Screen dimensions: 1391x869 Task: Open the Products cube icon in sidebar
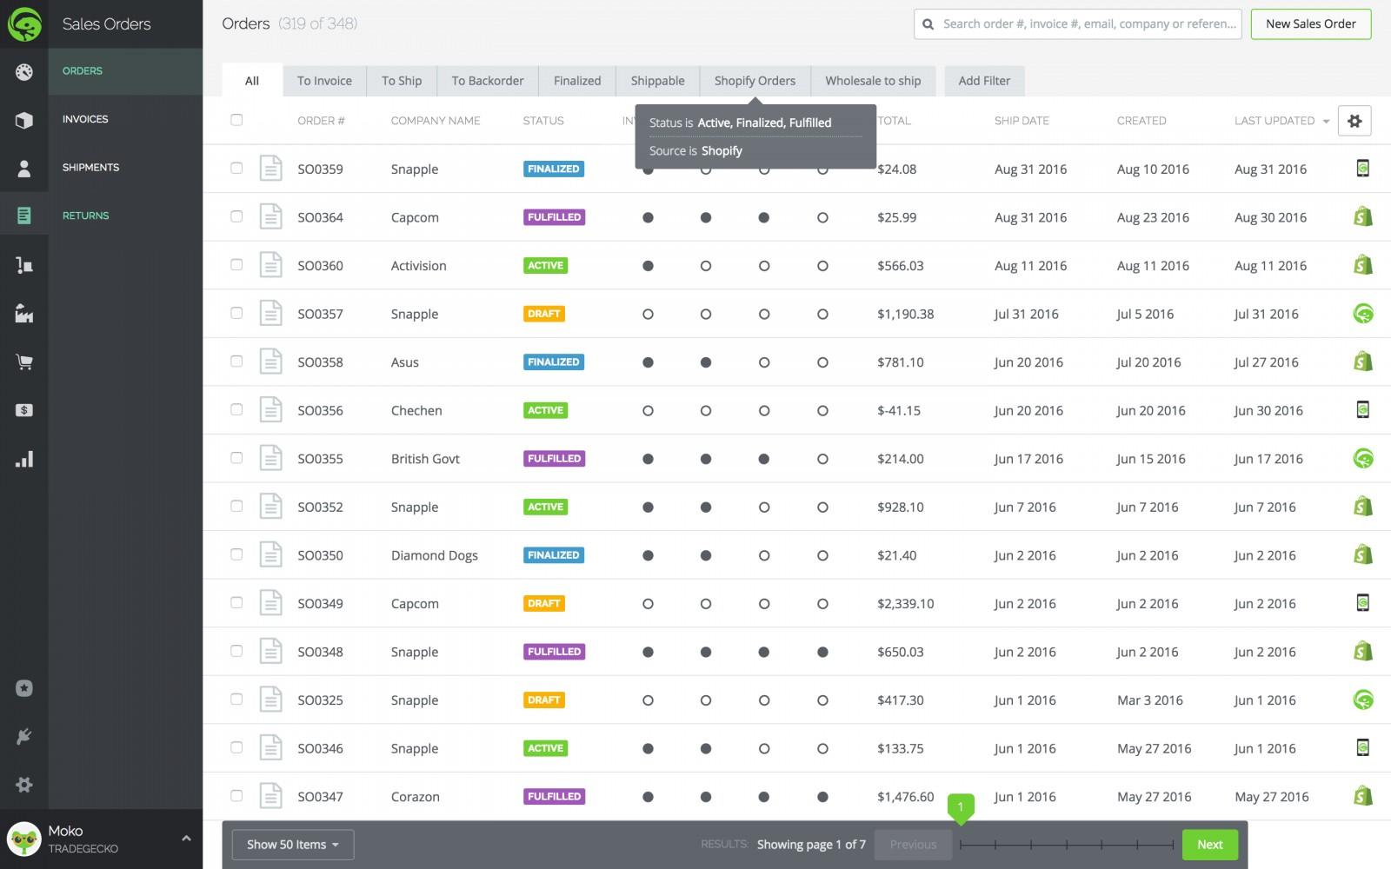24,119
